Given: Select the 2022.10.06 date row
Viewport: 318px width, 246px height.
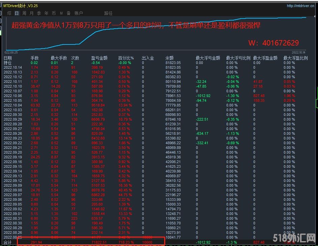Looking at the screenshot, I should (x=13, y=96).
